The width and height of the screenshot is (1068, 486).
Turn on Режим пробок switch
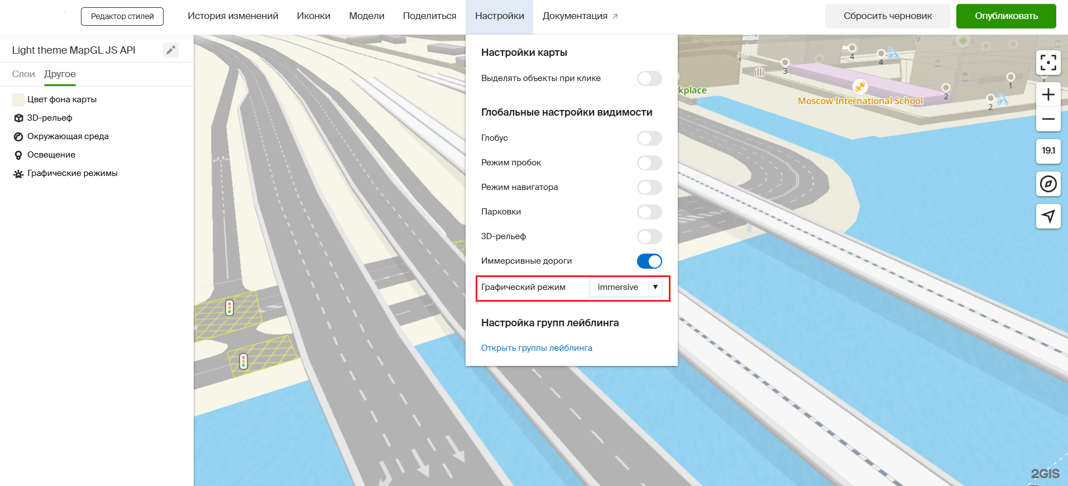coord(649,163)
